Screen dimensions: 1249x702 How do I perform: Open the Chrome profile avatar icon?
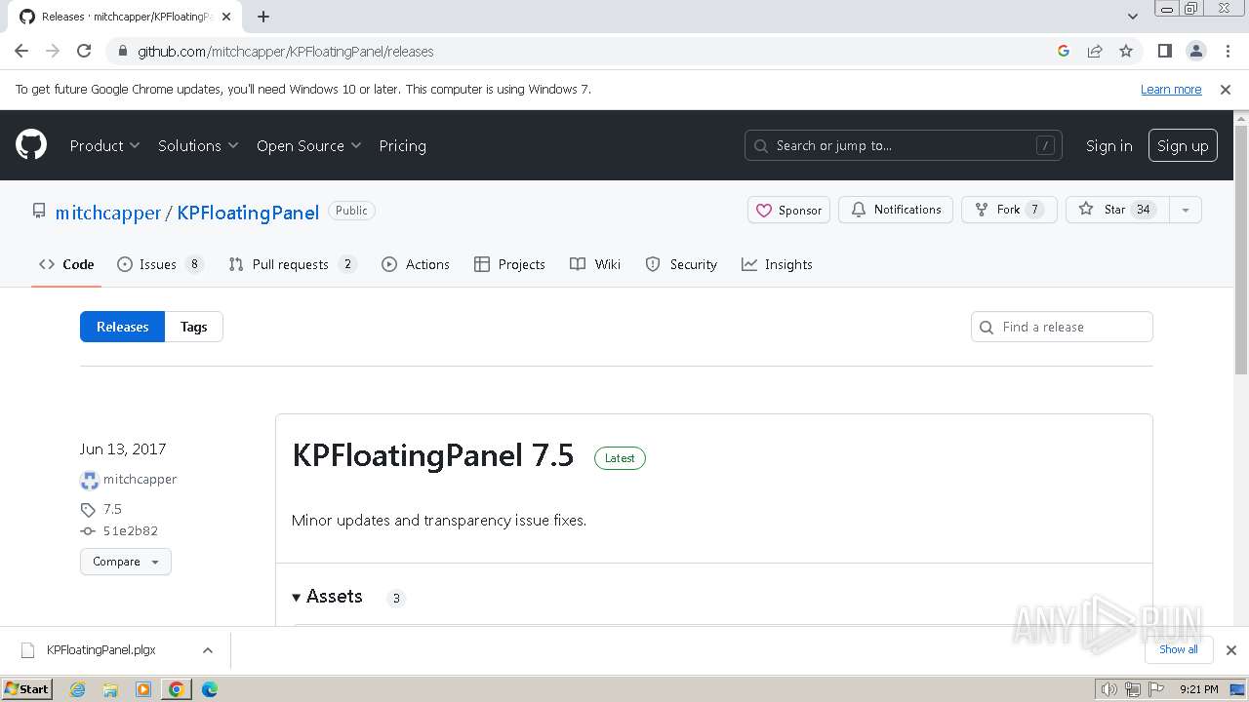point(1195,51)
